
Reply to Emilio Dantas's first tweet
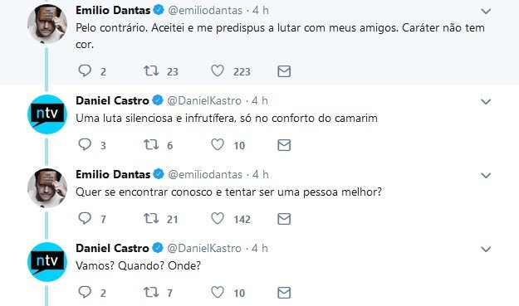coord(85,70)
